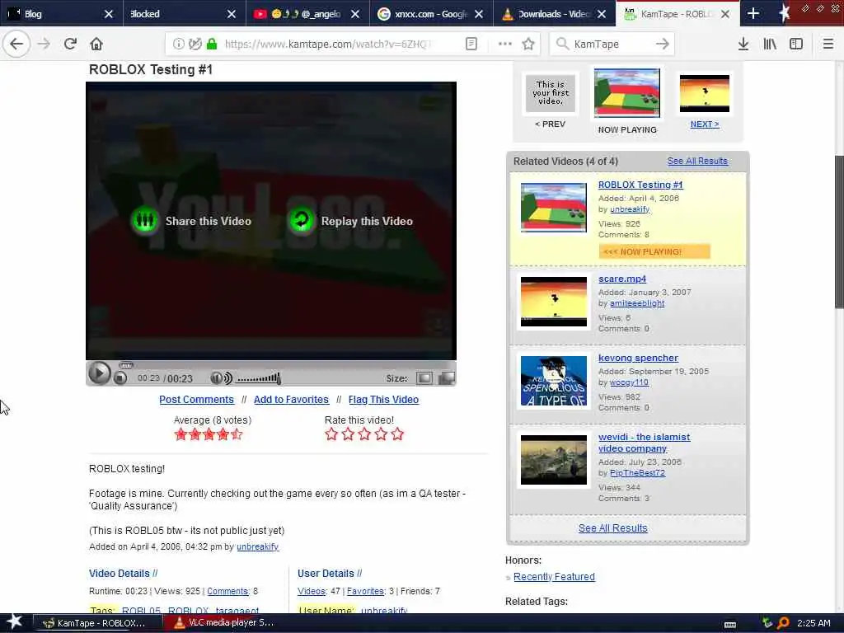Stop the video with the stop button
The width and height of the screenshot is (844, 633).
pos(120,378)
